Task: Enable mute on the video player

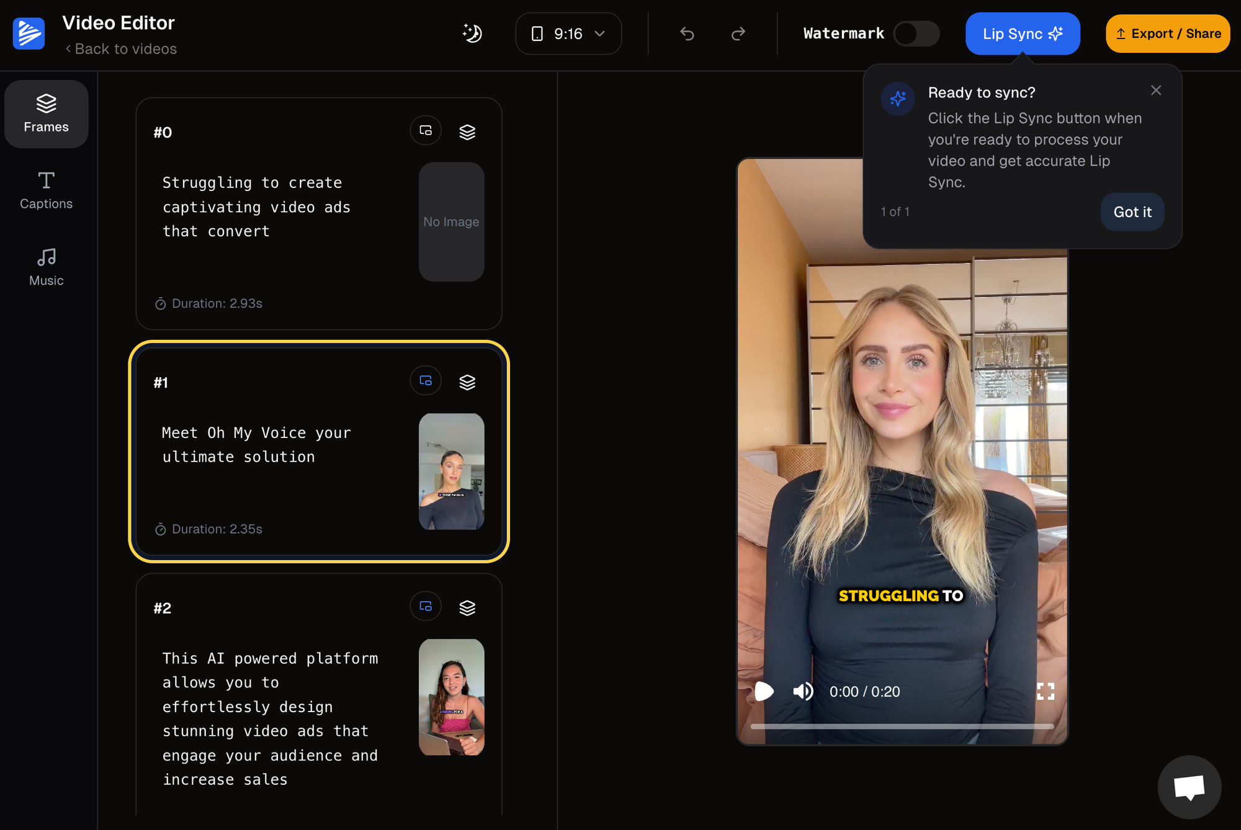Action: (x=802, y=692)
